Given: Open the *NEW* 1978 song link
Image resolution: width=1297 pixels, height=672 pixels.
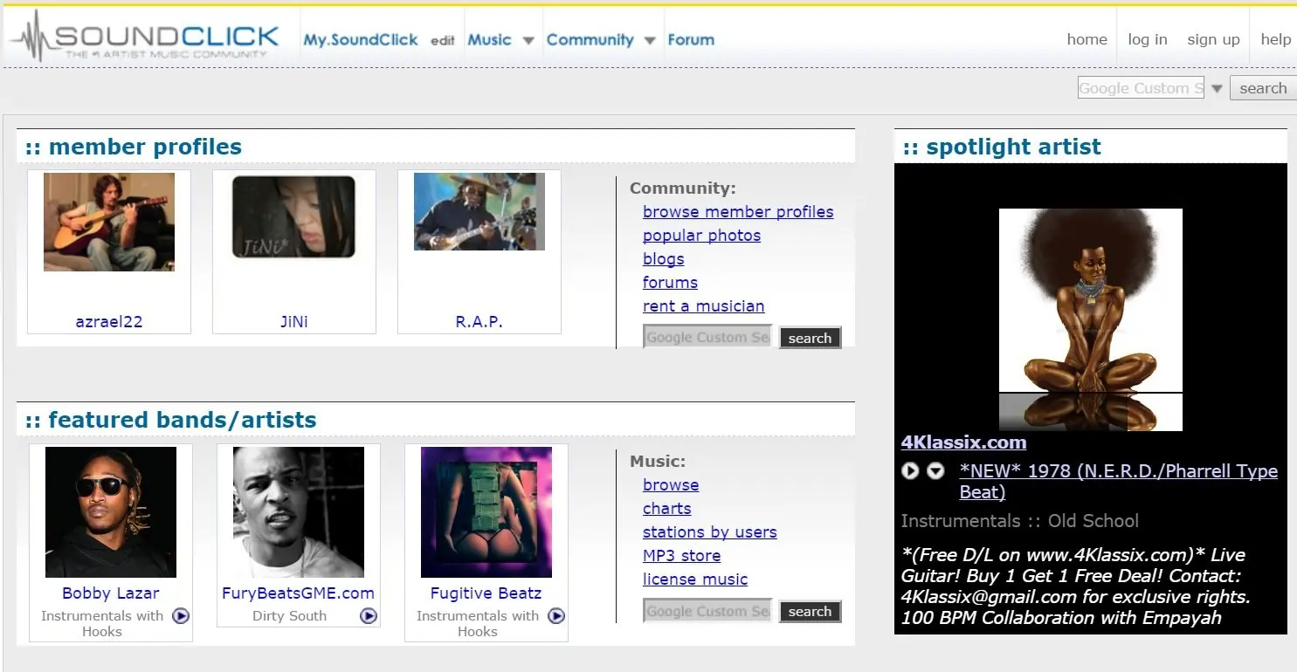Looking at the screenshot, I should coord(1119,482).
